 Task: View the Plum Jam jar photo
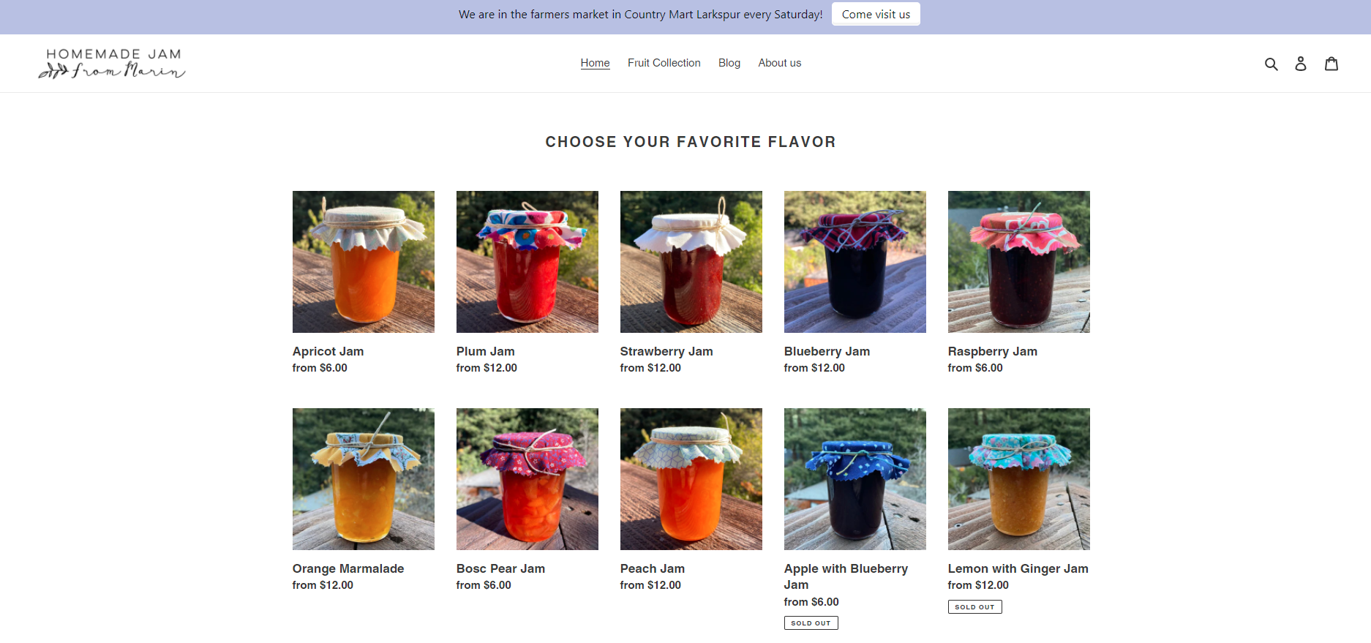tap(527, 262)
